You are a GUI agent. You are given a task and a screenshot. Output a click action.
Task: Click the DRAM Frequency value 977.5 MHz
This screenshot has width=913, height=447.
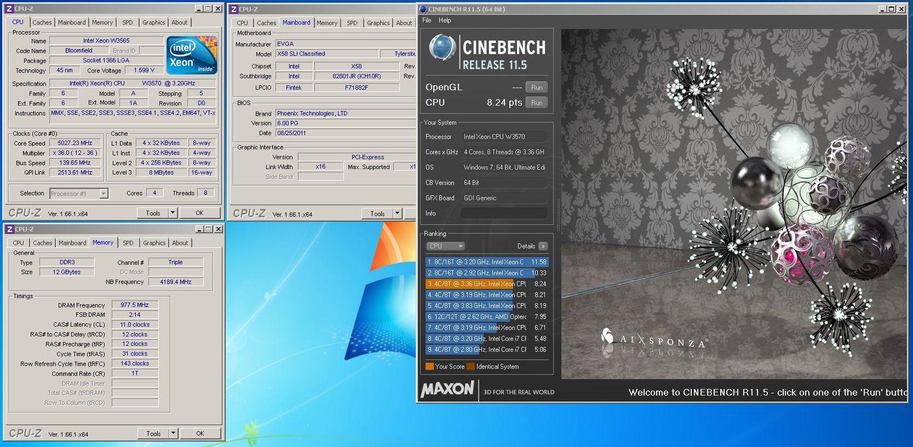[135, 305]
